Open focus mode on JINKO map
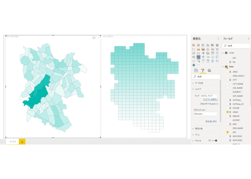The width and height of the screenshot is (251, 179). [x=94, y=37]
